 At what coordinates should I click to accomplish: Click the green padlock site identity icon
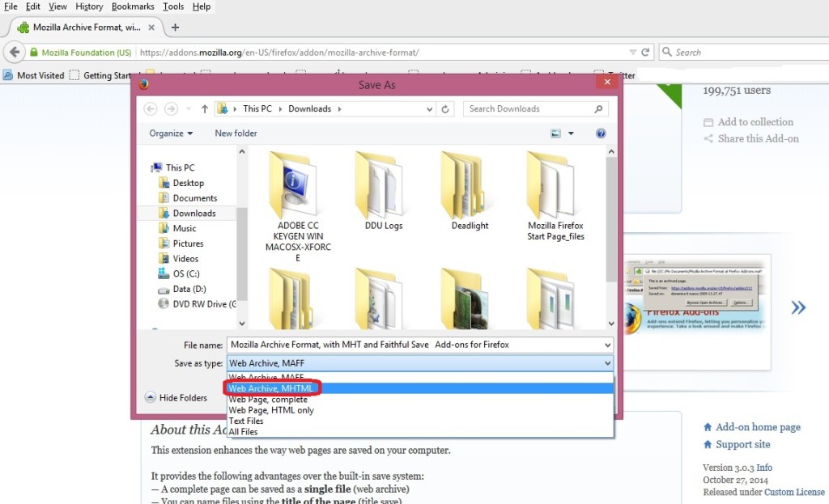coord(34,52)
